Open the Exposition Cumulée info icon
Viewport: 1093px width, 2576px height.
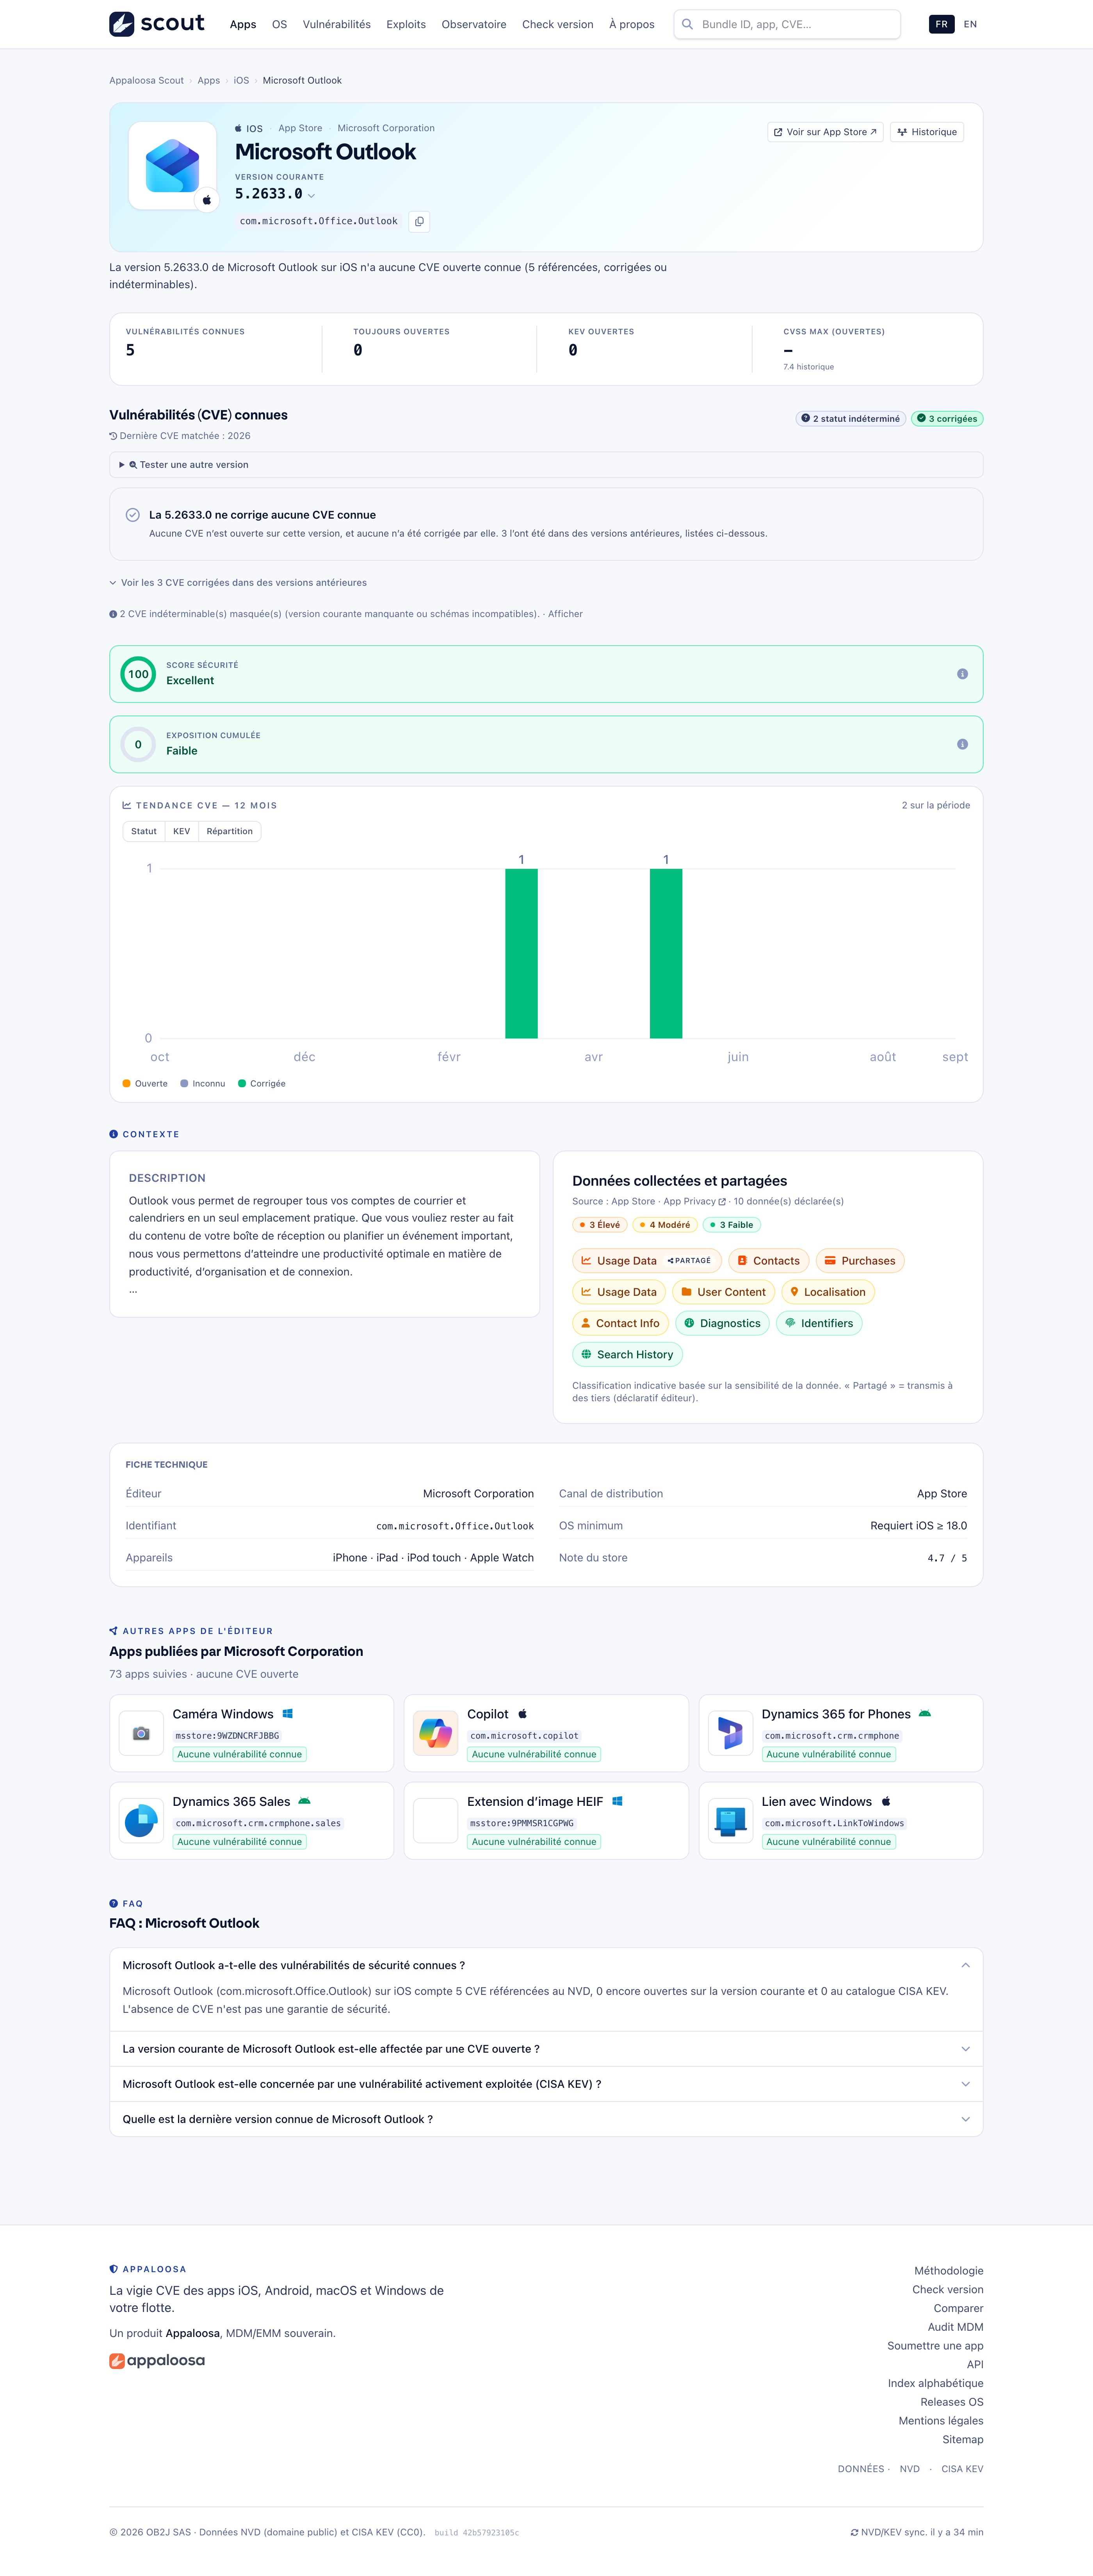(x=962, y=744)
